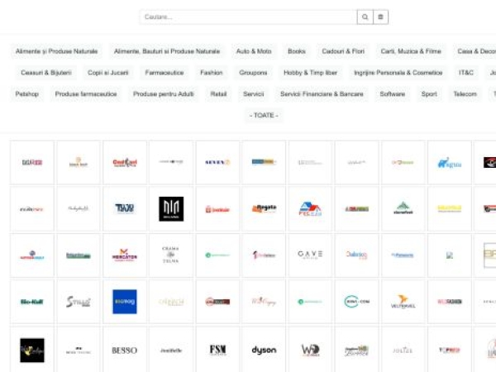Open the black Mia logo tile
The height and width of the screenshot is (372, 496).
pos(171,209)
